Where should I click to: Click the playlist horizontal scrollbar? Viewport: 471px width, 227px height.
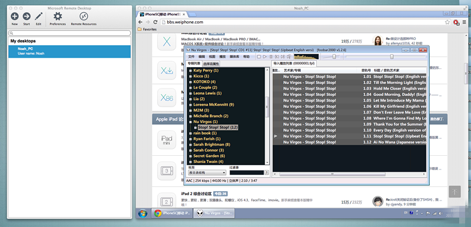point(332,174)
